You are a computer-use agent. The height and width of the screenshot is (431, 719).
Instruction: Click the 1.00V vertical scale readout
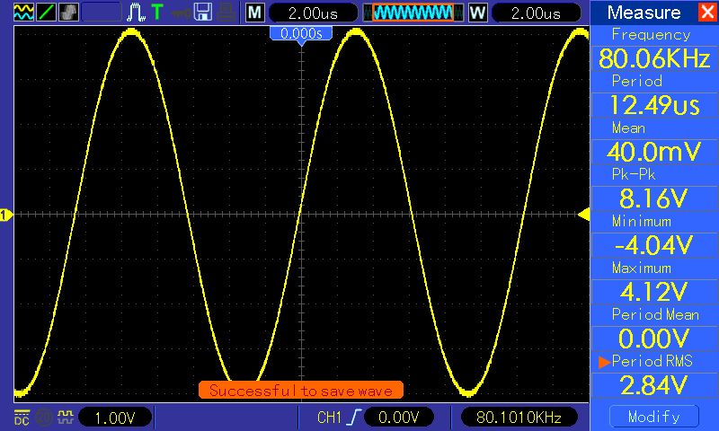(x=115, y=418)
